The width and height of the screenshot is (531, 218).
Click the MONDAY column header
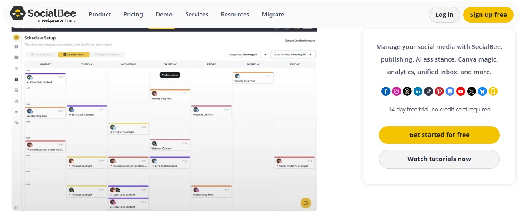tap(45, 64)
